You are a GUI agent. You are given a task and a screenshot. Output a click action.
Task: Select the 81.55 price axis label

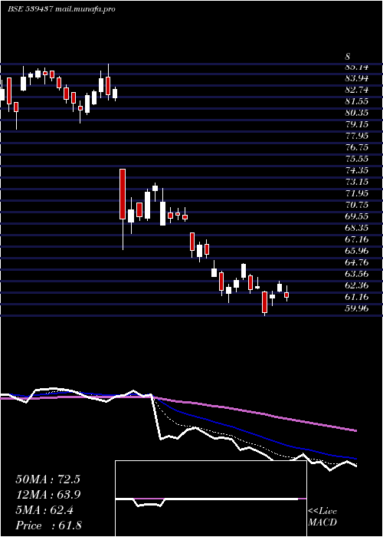(357, 101)
